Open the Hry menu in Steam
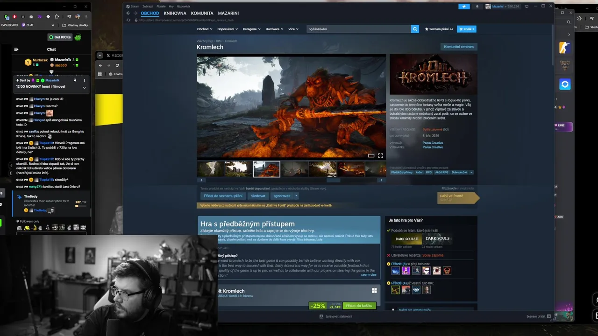 click(x=171, y=7)
